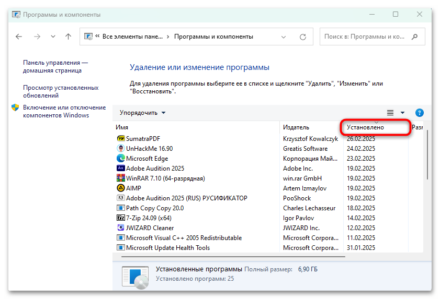440x299 pixels.
Task: Open recent locations dropdown chevron
Action: pyautogui.click(x=53, y=37)
